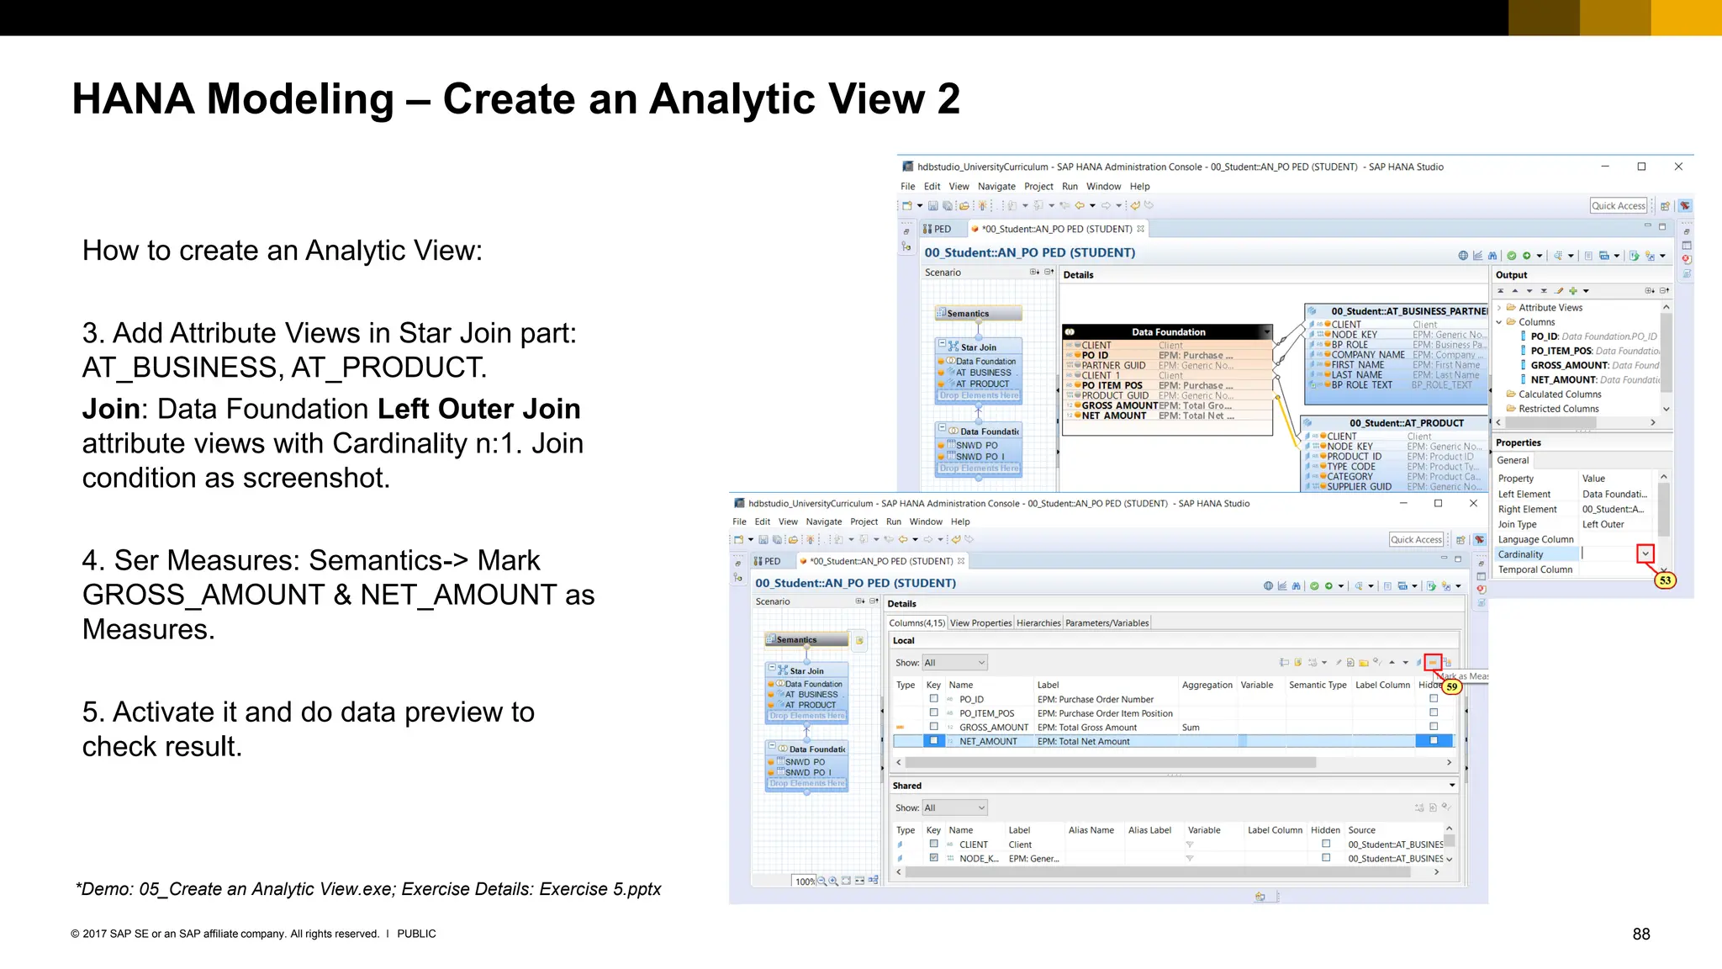Open the Parameters/Variables tab
Screen dimensions: 1722x969
click(x=1107, y=623)
